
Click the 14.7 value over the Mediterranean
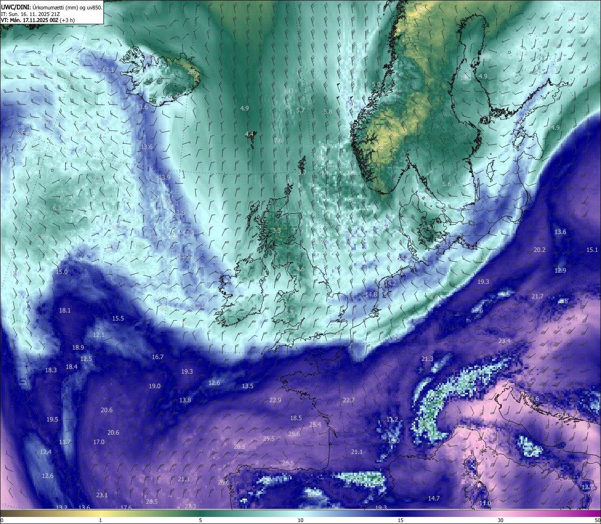click(x=434, y=498)
